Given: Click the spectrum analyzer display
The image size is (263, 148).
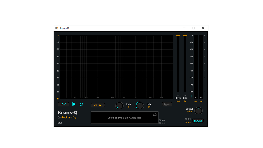Looking at the screenshot, I should [x=116, y=67].
